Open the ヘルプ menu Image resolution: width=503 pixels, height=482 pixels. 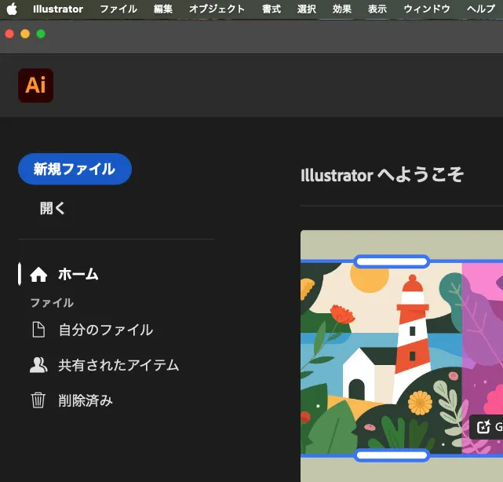[x=481, y=9]
